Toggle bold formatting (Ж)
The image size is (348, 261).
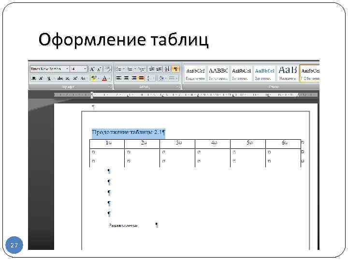(x=34, y=78)
